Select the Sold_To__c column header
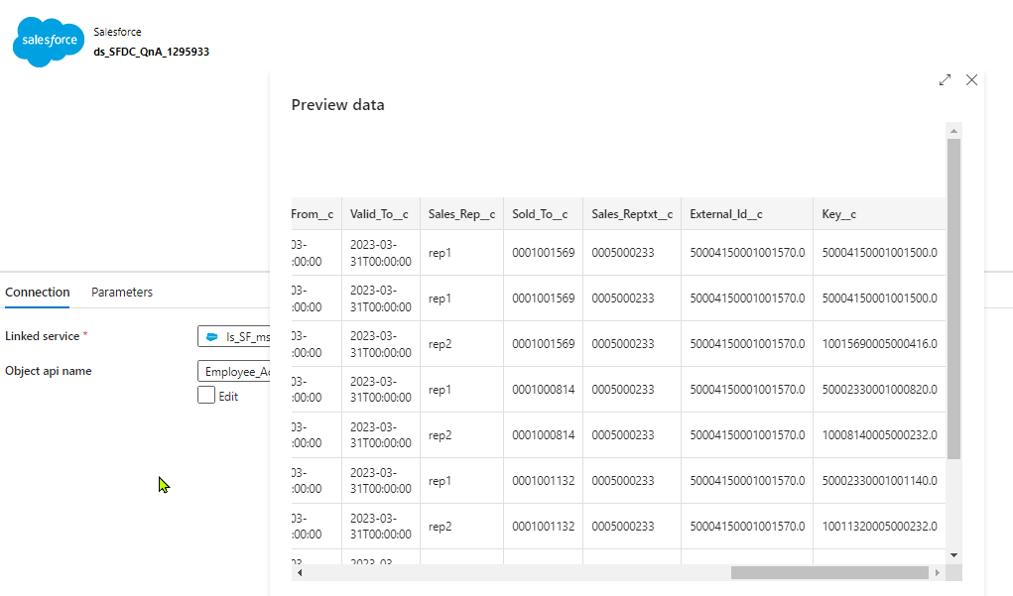1013x596 pixels. click(543, 214)
